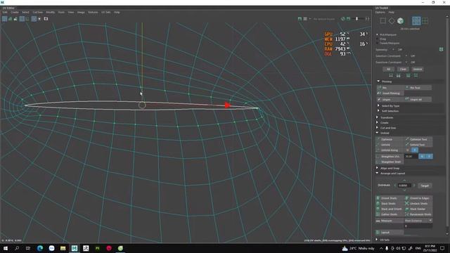Toggle the Unfold Along V button

414,150
